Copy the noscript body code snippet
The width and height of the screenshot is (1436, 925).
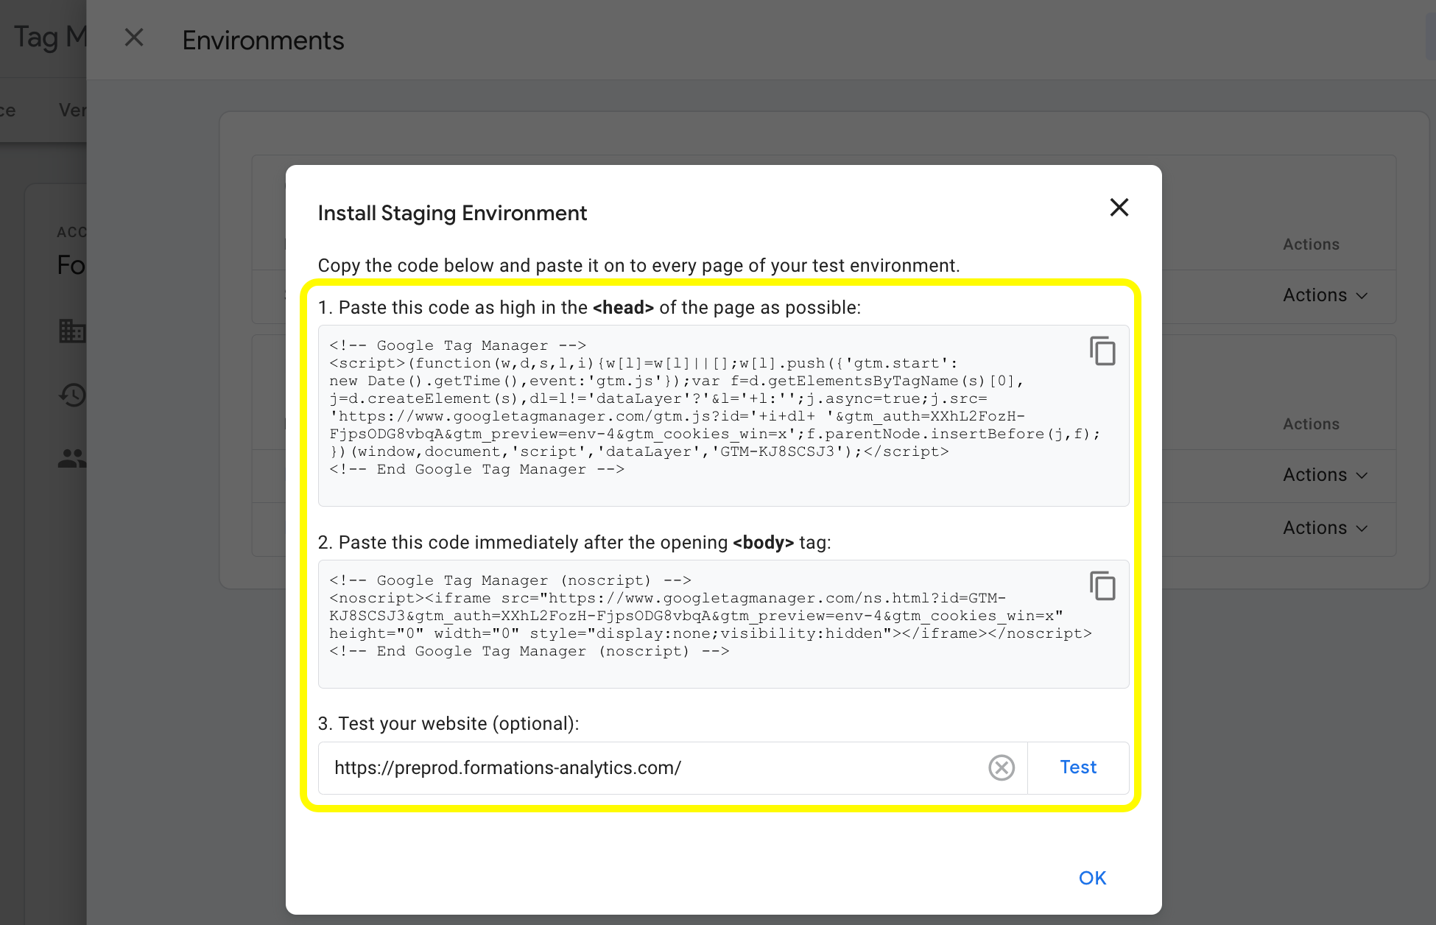(1102, 586)
